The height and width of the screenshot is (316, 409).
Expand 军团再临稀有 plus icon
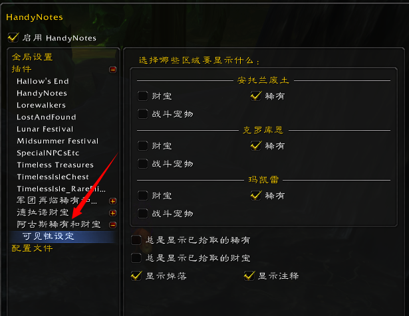tap(112, 201)
